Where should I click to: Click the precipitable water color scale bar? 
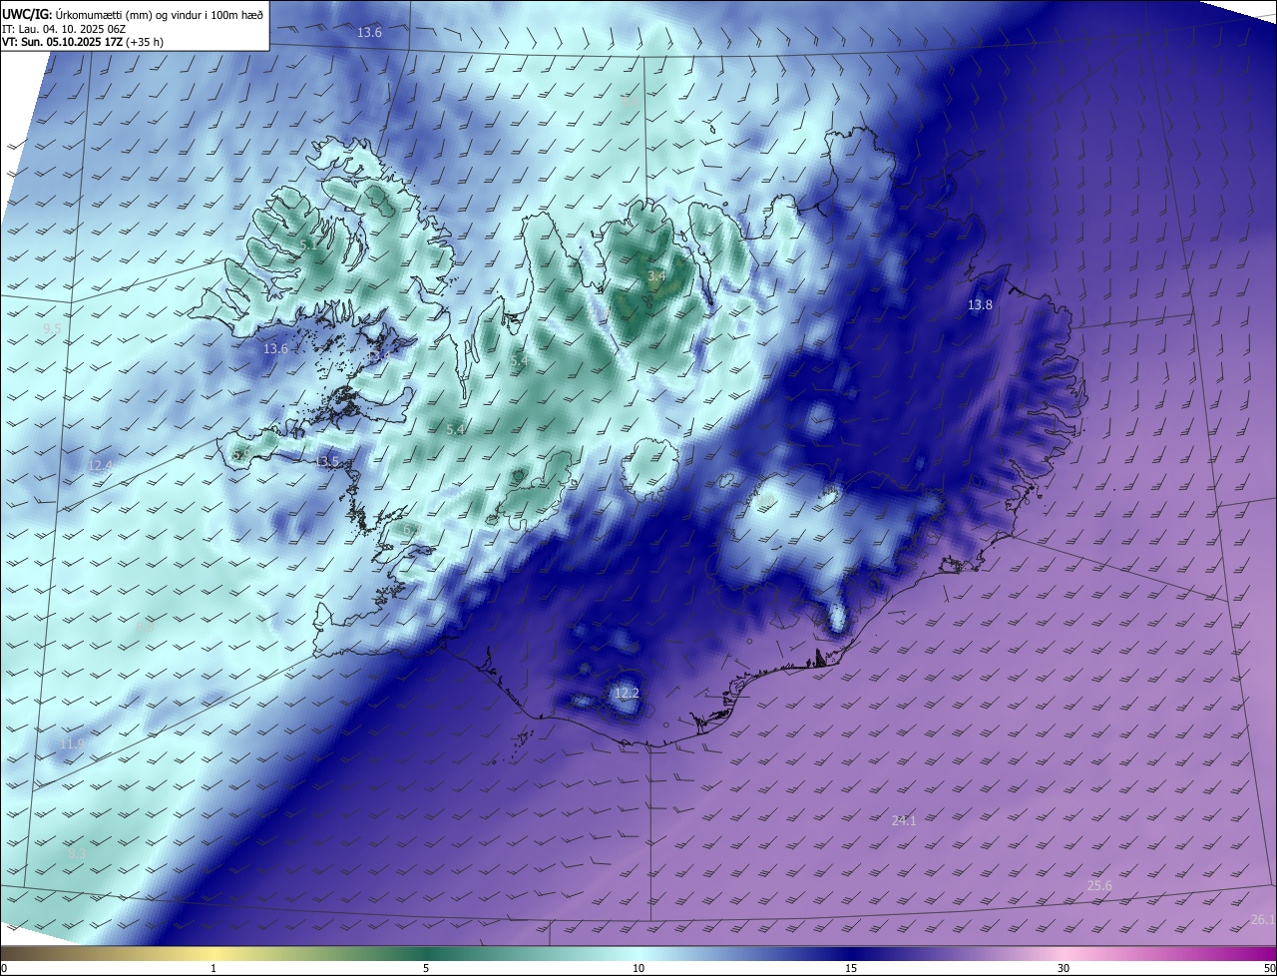pos(638,954)
